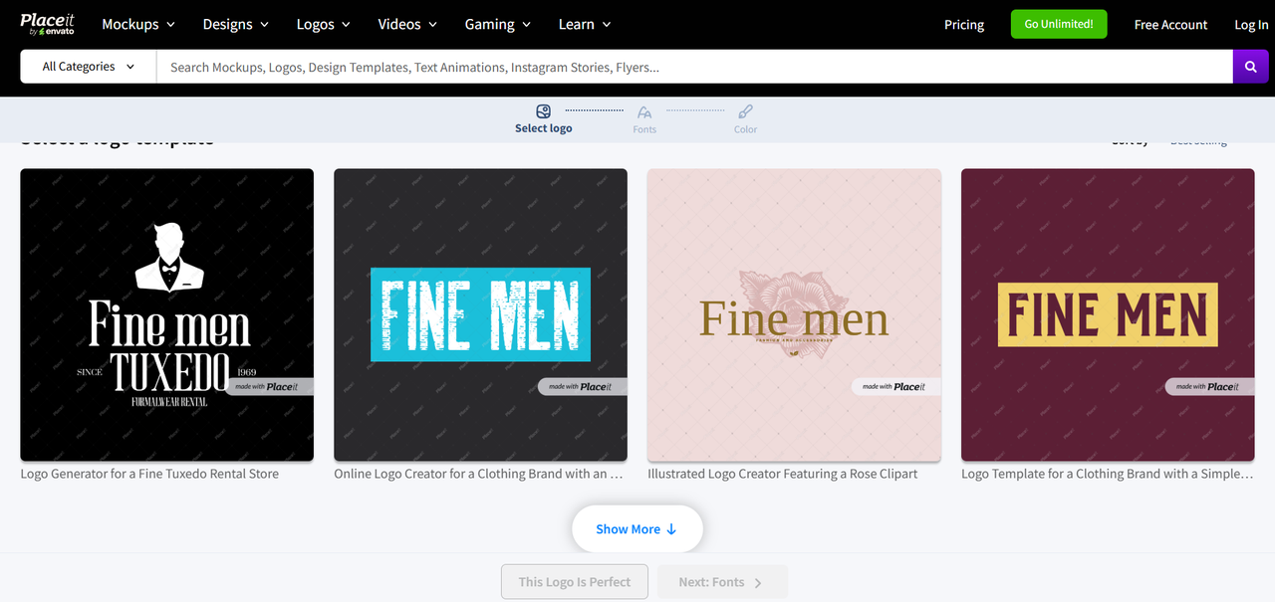Viewport: 1275px width, 602px height.
Task: Select the Select logo step icon
Action: [x=543, y=111]
